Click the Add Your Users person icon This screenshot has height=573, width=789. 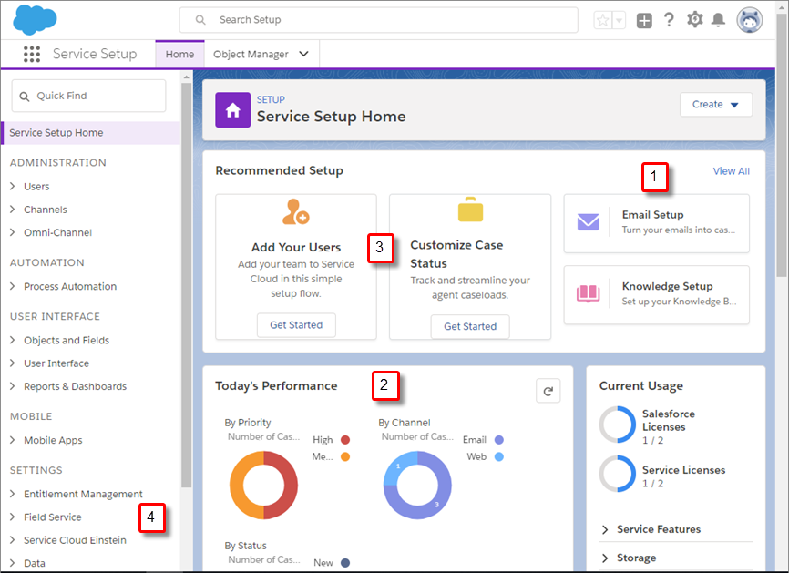[296, 211]
